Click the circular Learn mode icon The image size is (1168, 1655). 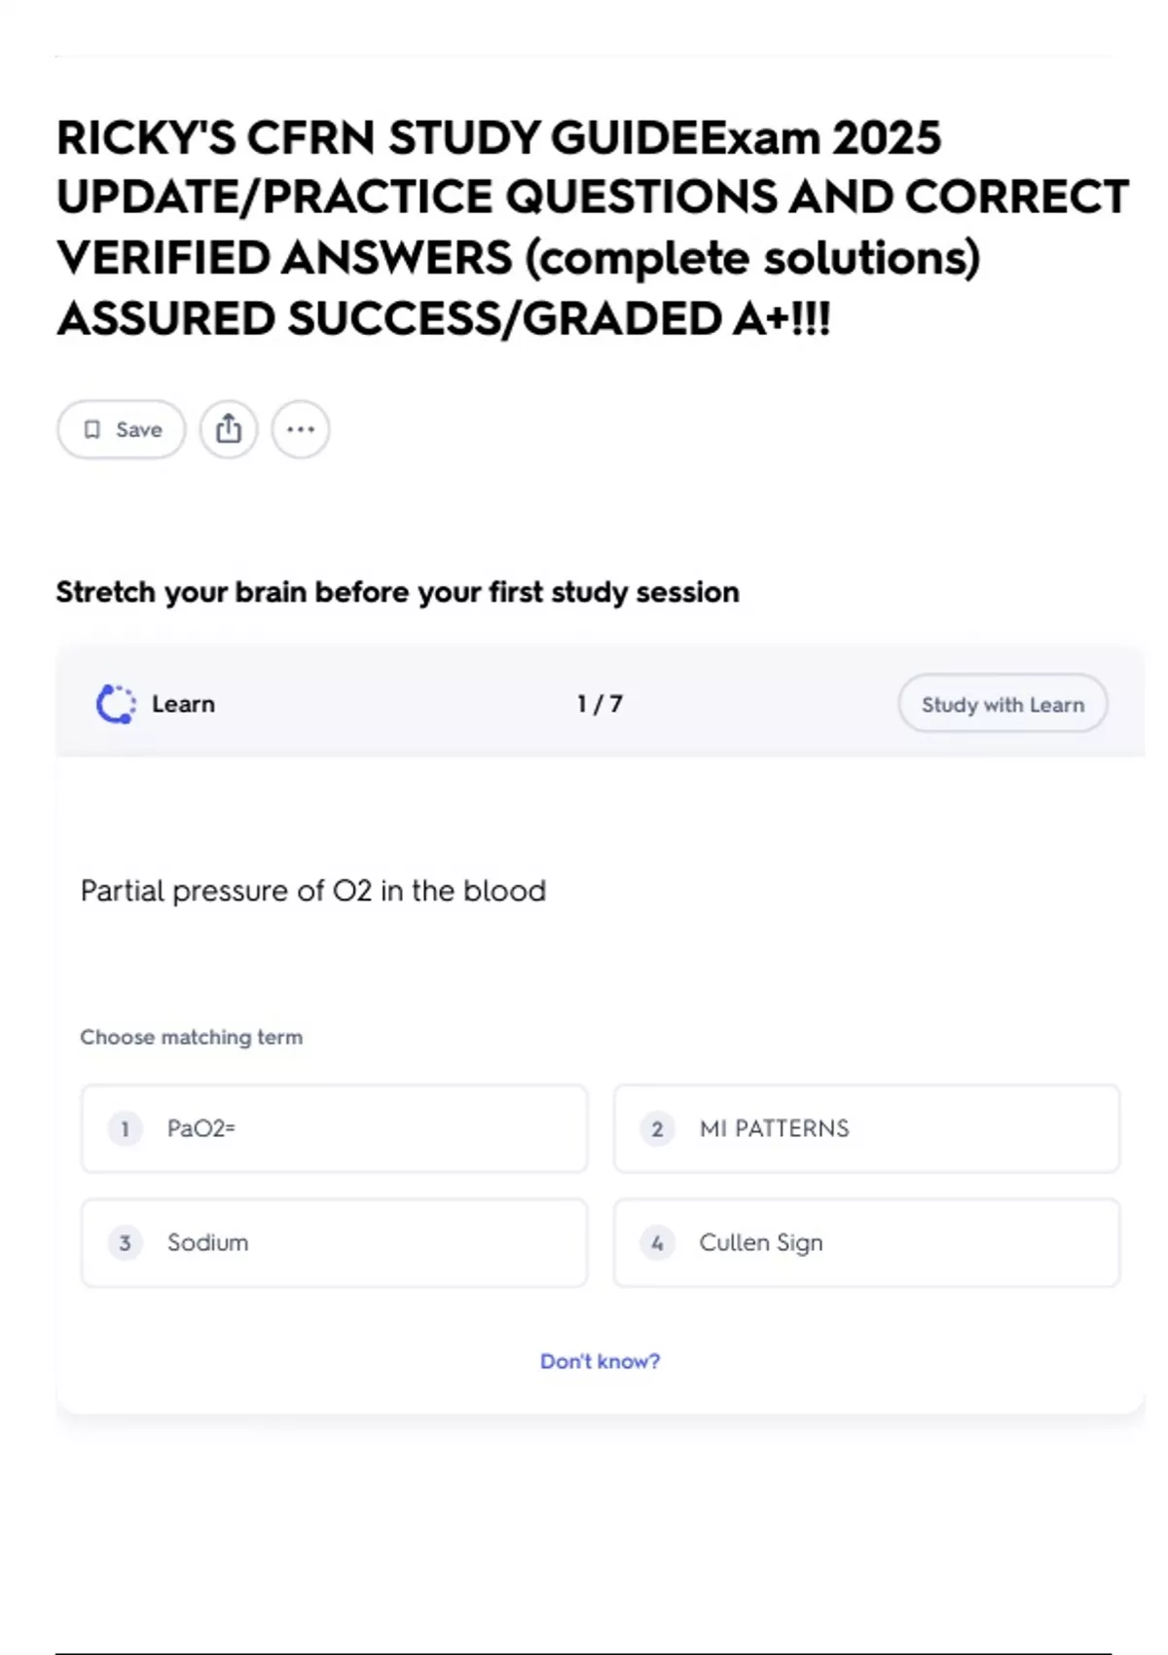[x=116, y=704]
